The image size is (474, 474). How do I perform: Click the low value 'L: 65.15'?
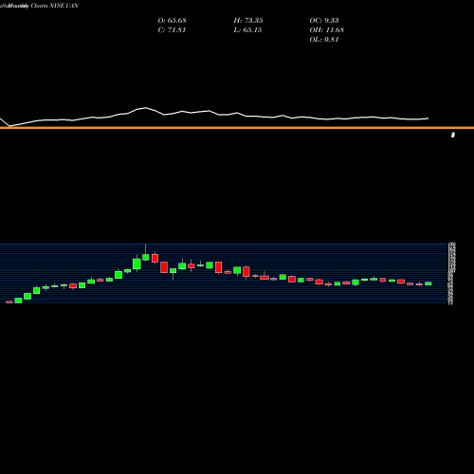(247, 30)
